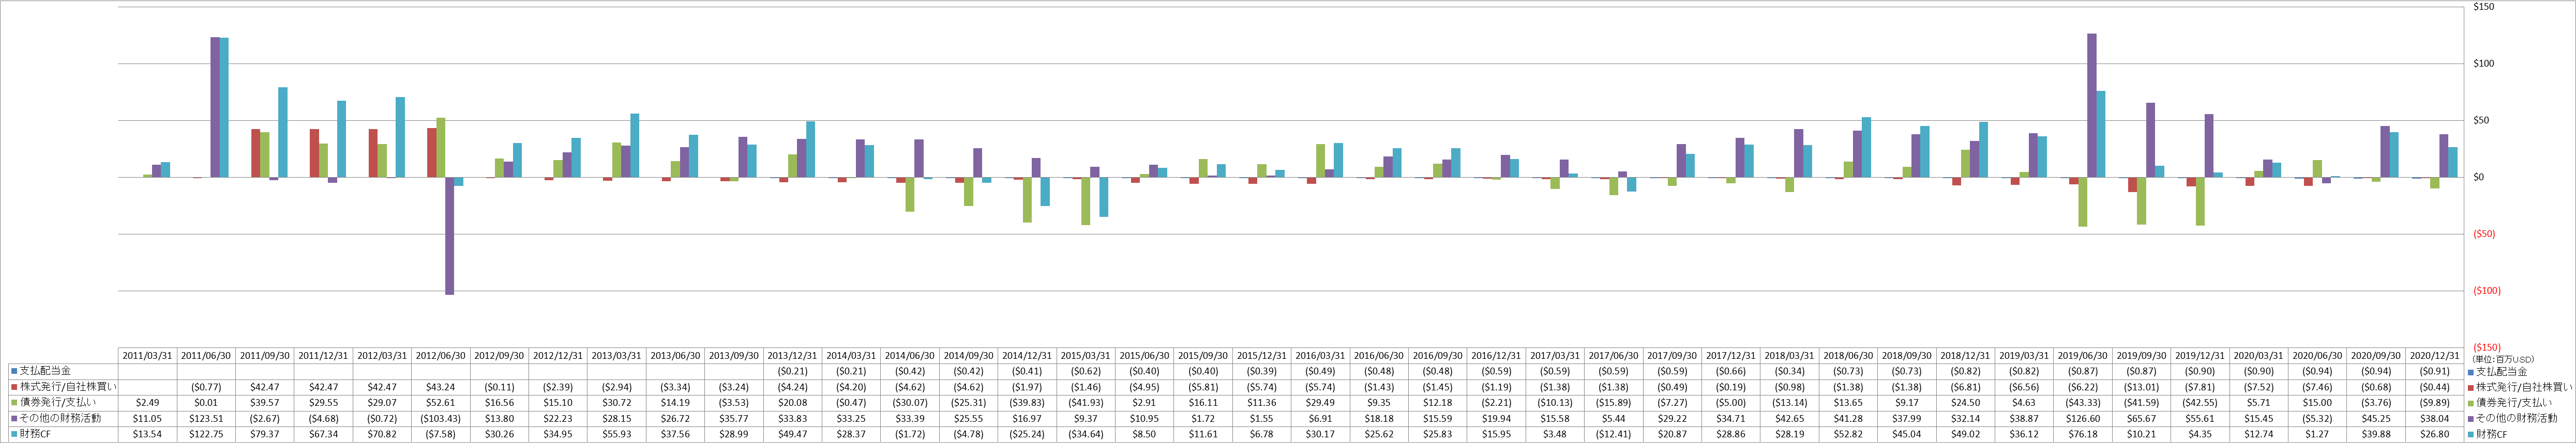The height and width of the screenshot is (443, 2576).
Task: Click the $52.61 cell
Action: click(x=440, y=403)
